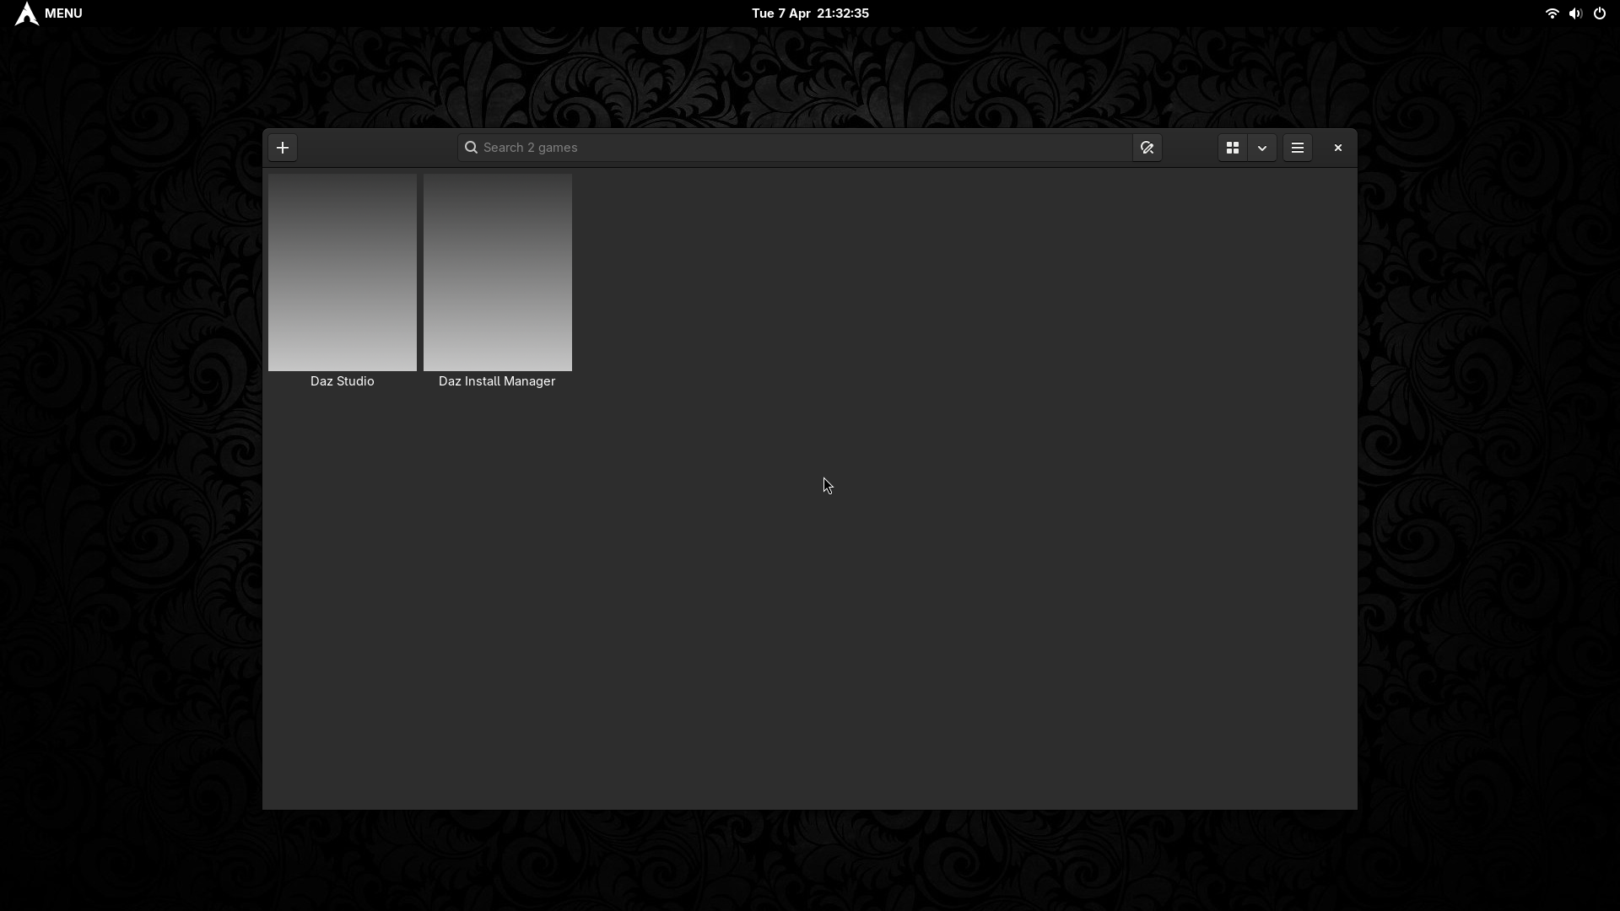Open the date and time clock panel
Viewport: 1620px width, 911px height.
(x=810, y=13)
